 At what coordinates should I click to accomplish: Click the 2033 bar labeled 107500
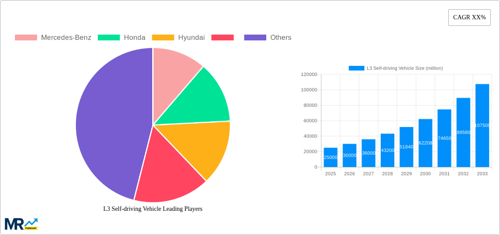482,126
